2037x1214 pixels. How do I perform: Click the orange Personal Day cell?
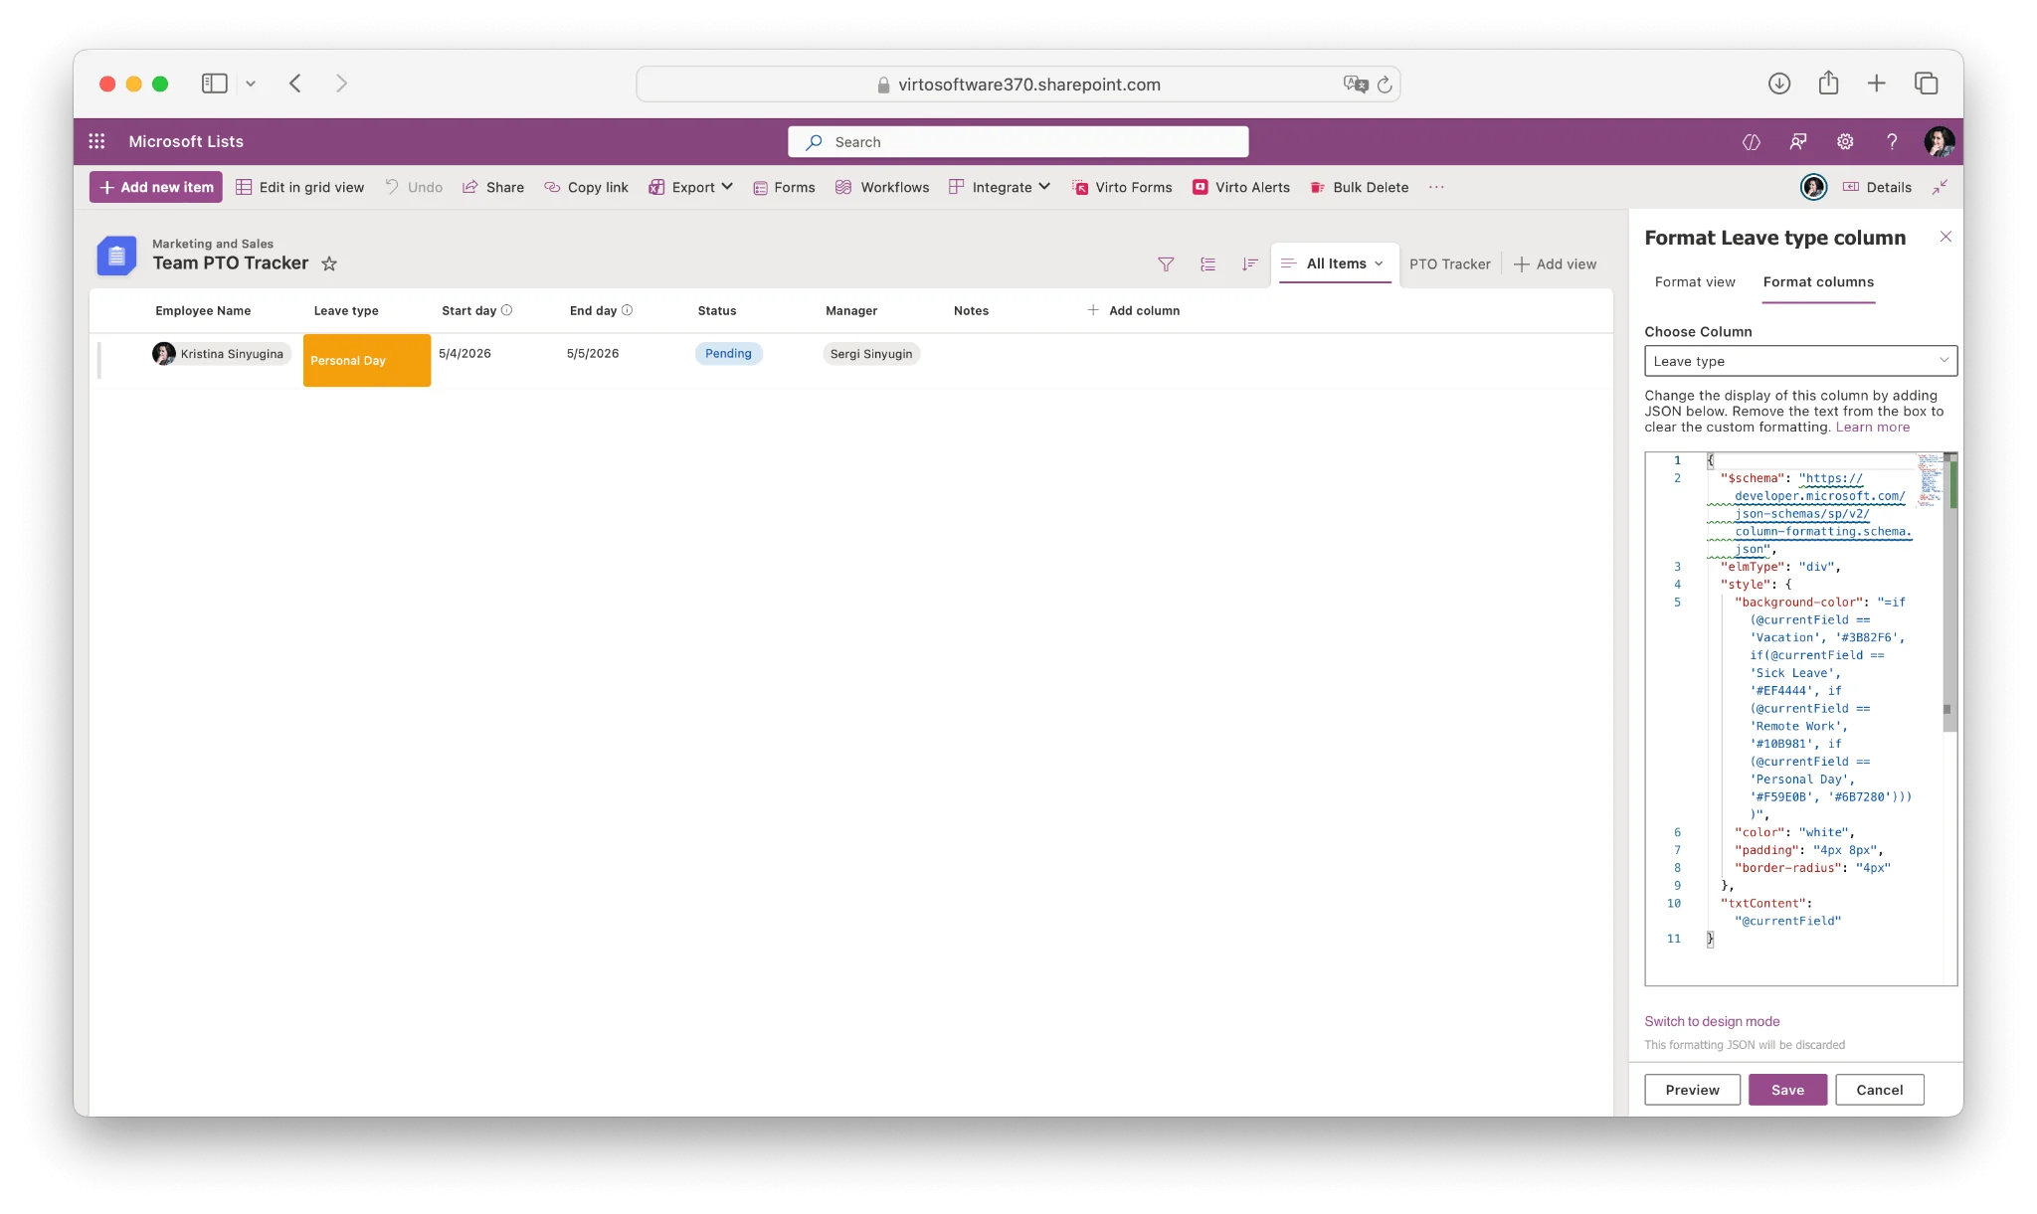click(x=367, y=360)
